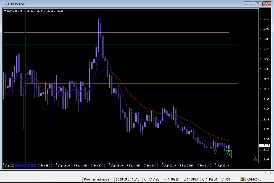Click price scale label 1.18285

265,39
